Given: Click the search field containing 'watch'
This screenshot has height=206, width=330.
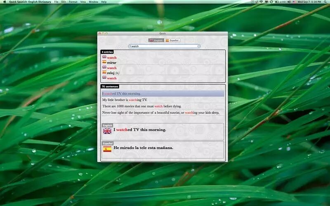Looking at the screenshot, I should point(164,46).
